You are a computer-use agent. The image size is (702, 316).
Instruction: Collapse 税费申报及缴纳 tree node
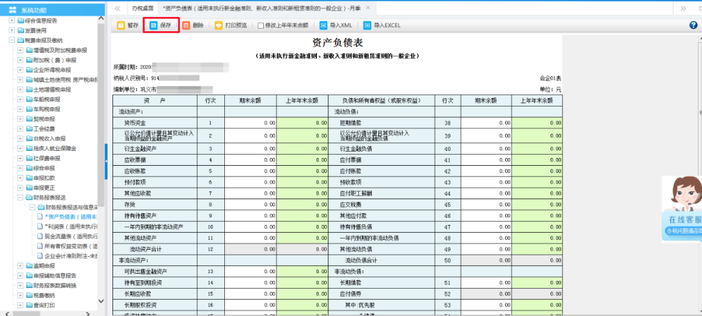pos(12,40)
